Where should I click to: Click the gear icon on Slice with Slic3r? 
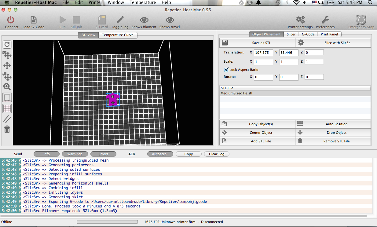coord(301,42)
